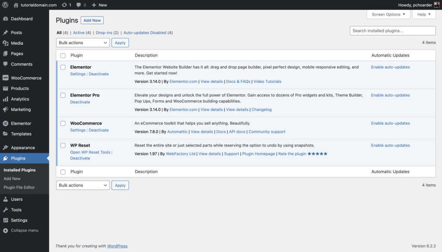Image resolution: width=442 pixels, height=252 pixels.
Task: Click the Collapse menu arrow icon
Action: tap(5, 230)
